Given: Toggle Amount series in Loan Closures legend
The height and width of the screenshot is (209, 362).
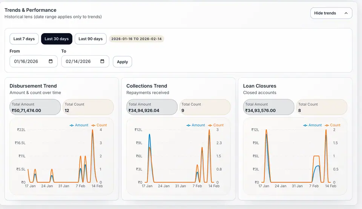Looking at the screenshot, I should 313,125.
